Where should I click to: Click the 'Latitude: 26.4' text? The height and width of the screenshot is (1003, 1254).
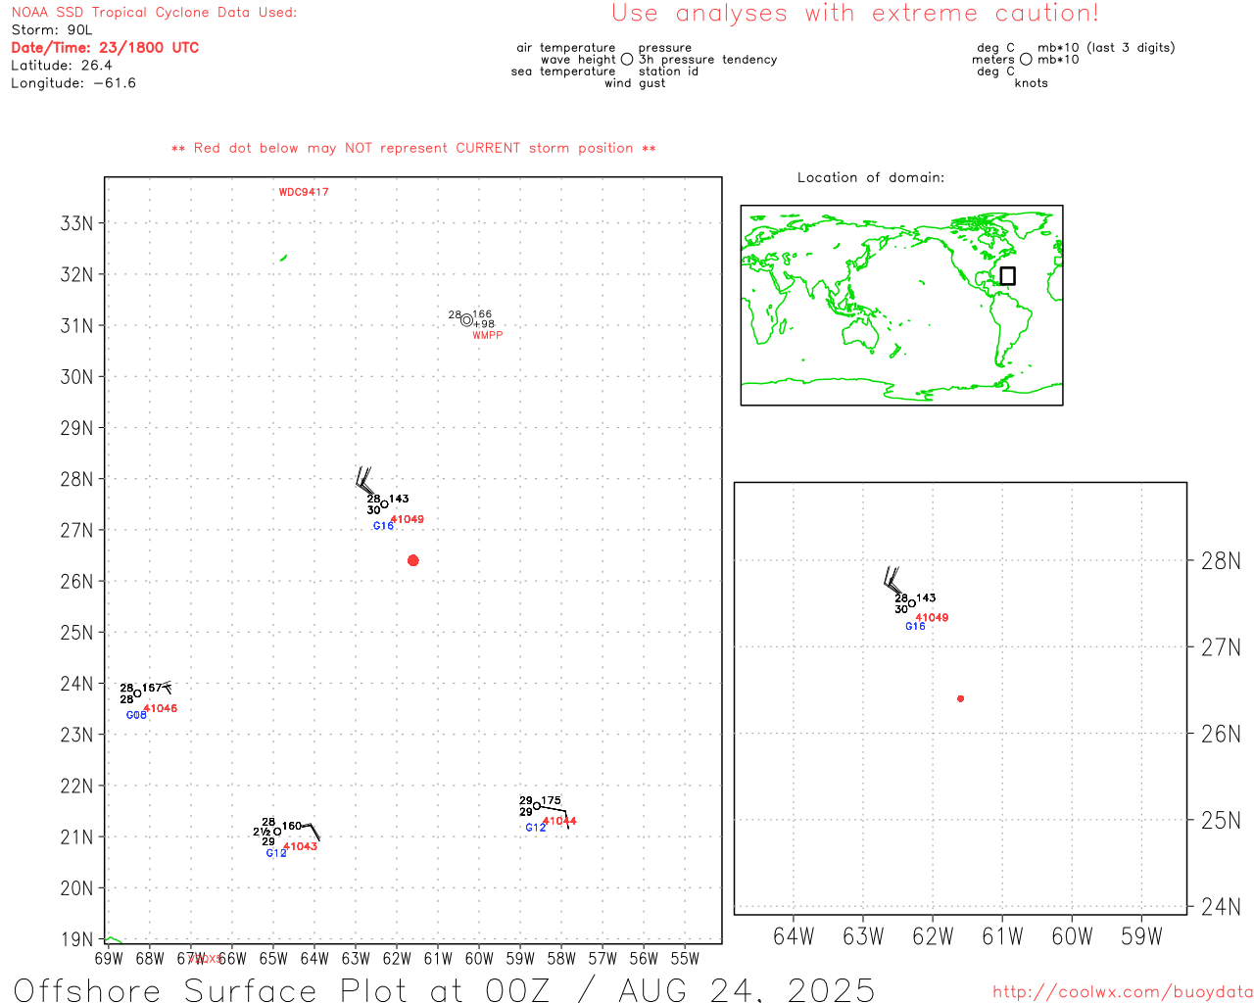(x=62, y=66)
